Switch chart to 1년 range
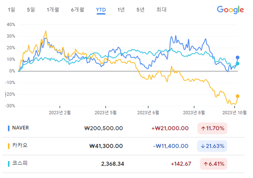 (121, 10)
